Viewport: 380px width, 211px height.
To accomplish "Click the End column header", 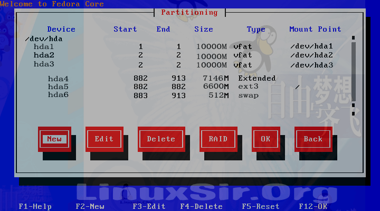I will pyautogui.click(x=163, y=30).
